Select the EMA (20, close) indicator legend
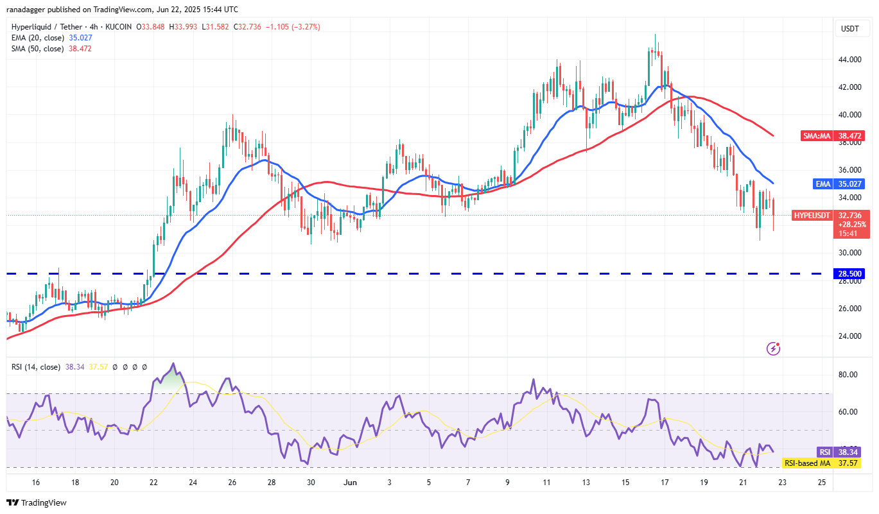The width and height of the screenshot is (879, 514). (x=51, y=37)
